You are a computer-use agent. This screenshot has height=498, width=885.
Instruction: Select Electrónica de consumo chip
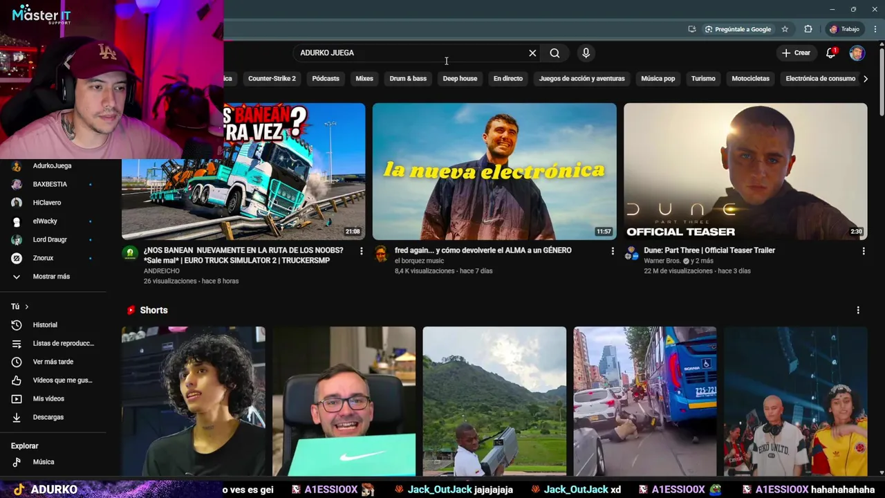coord(820,79)
